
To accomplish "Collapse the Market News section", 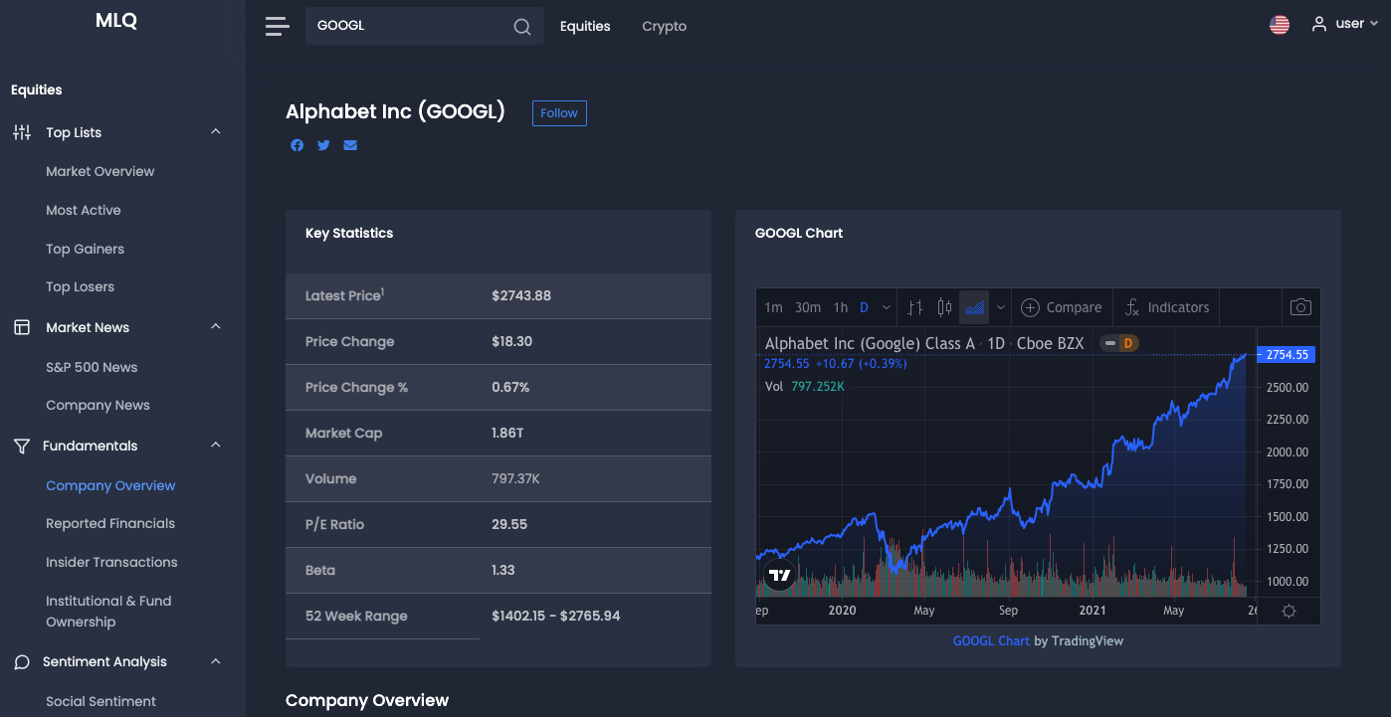I will click(x=216, y=327).
